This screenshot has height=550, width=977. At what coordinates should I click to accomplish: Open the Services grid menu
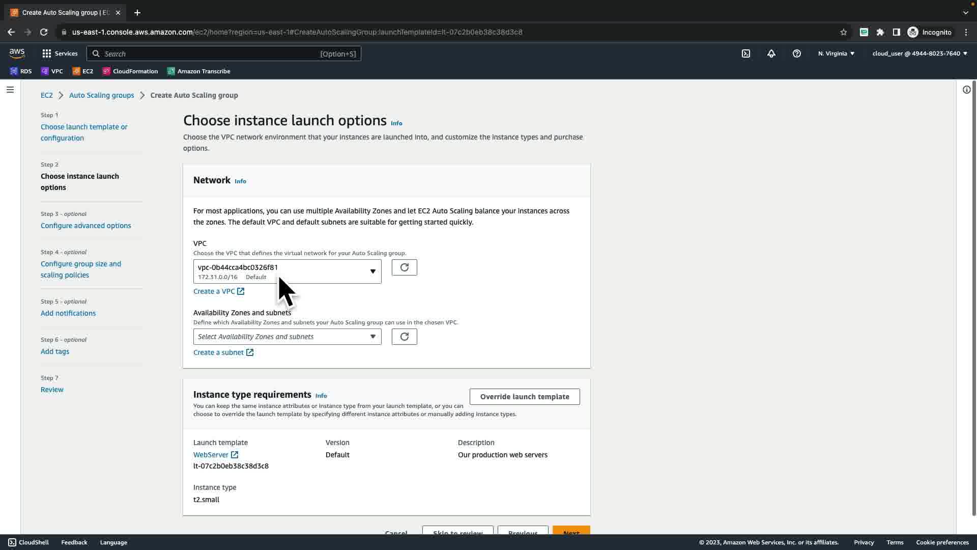click(60, 53)
